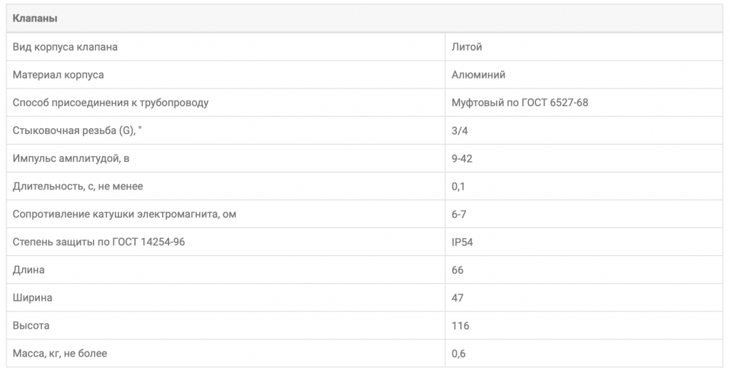Select "Муфтовый по ГОСТ 6527-68" value
This screenshot has height=375, width=730.
click(x=519, y=103)
